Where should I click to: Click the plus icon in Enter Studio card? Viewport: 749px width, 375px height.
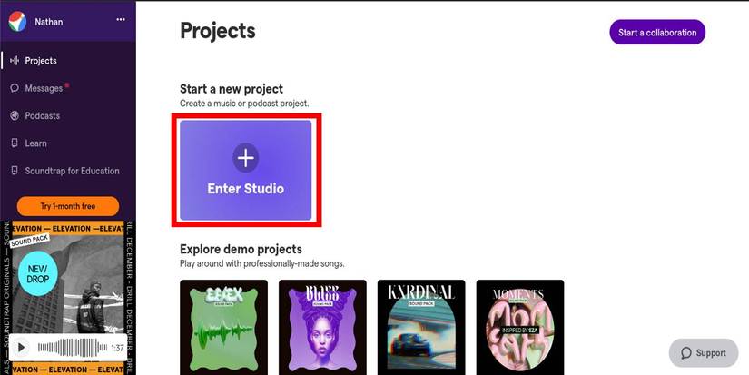point(245,158)
